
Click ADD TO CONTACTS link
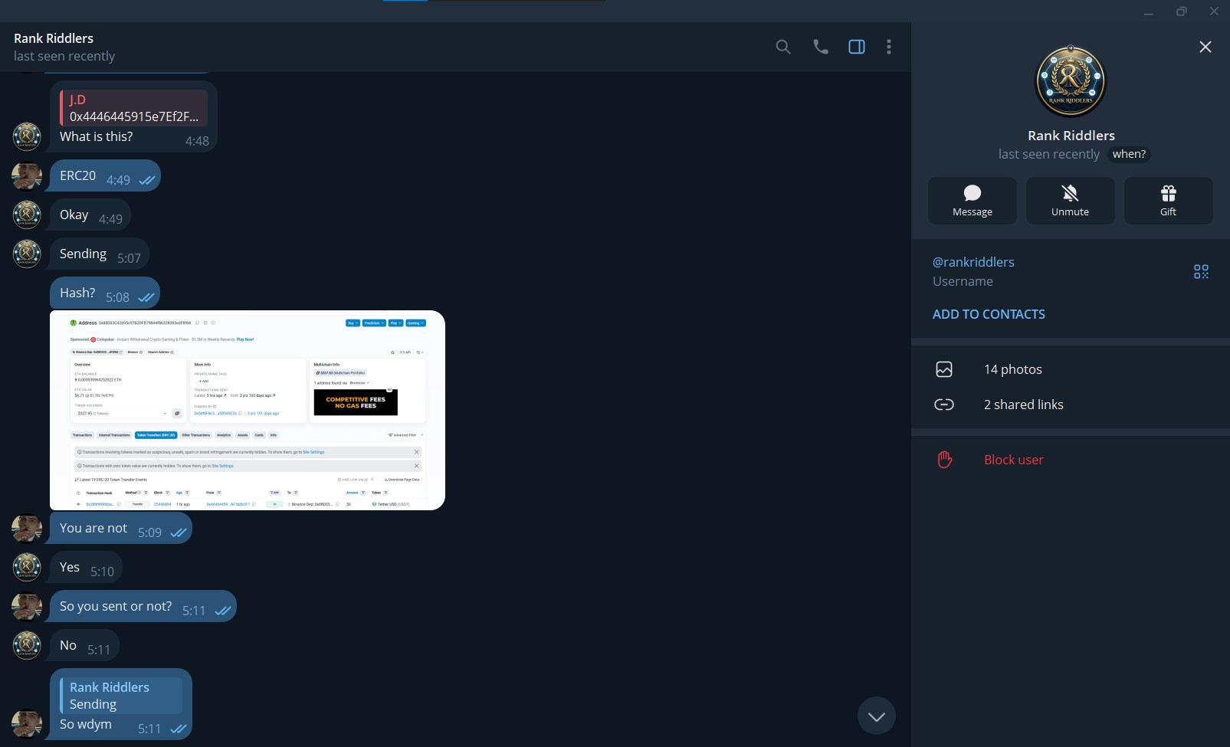[x=989, y=314]
